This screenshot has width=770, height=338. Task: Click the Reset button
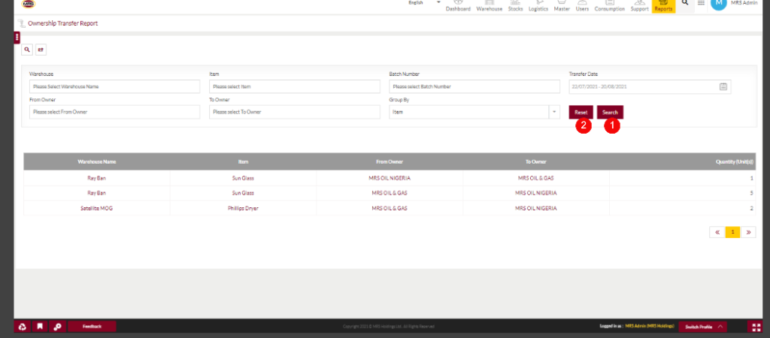581,113
